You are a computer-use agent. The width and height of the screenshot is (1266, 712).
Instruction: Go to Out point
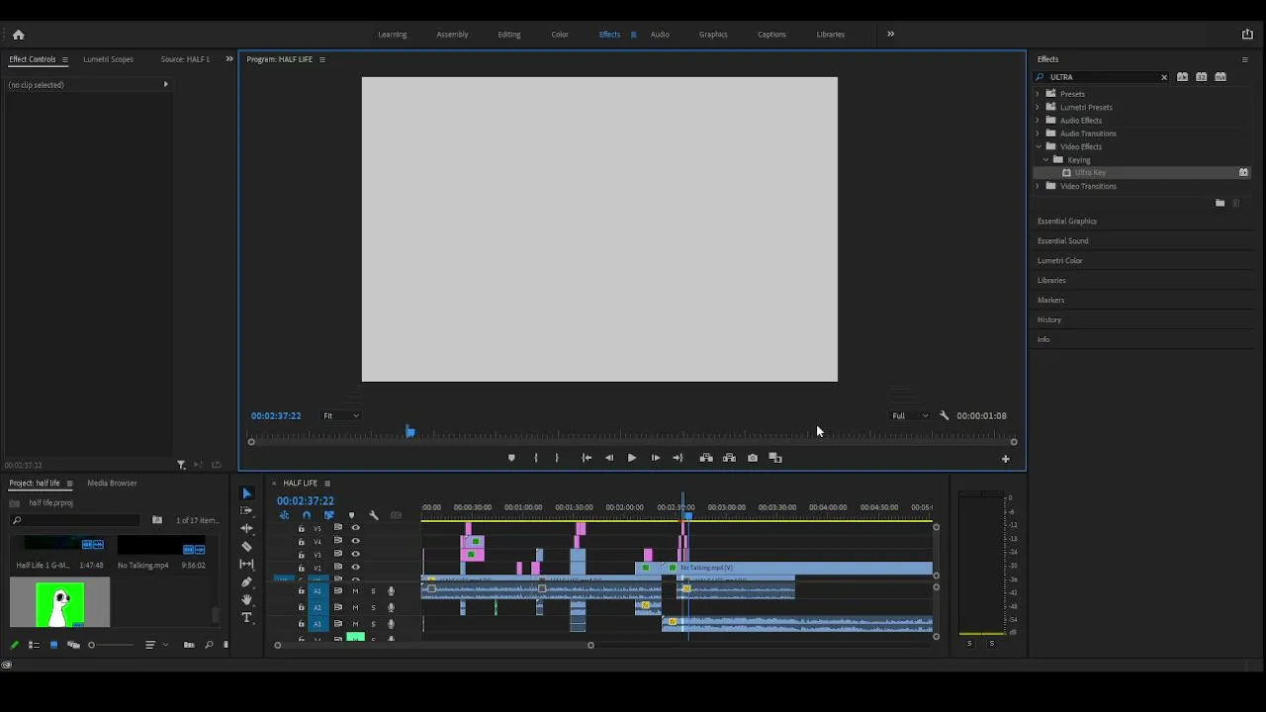click(x=678, y=458)
